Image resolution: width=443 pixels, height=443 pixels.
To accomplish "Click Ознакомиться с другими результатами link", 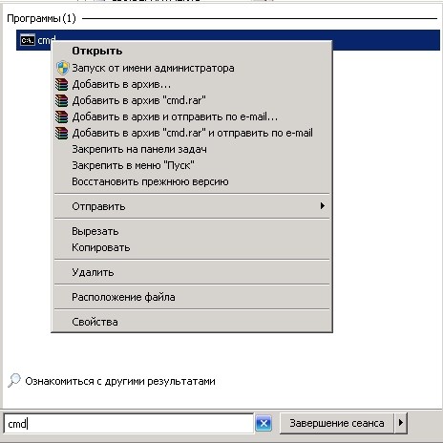I will [x=120, y=381].
